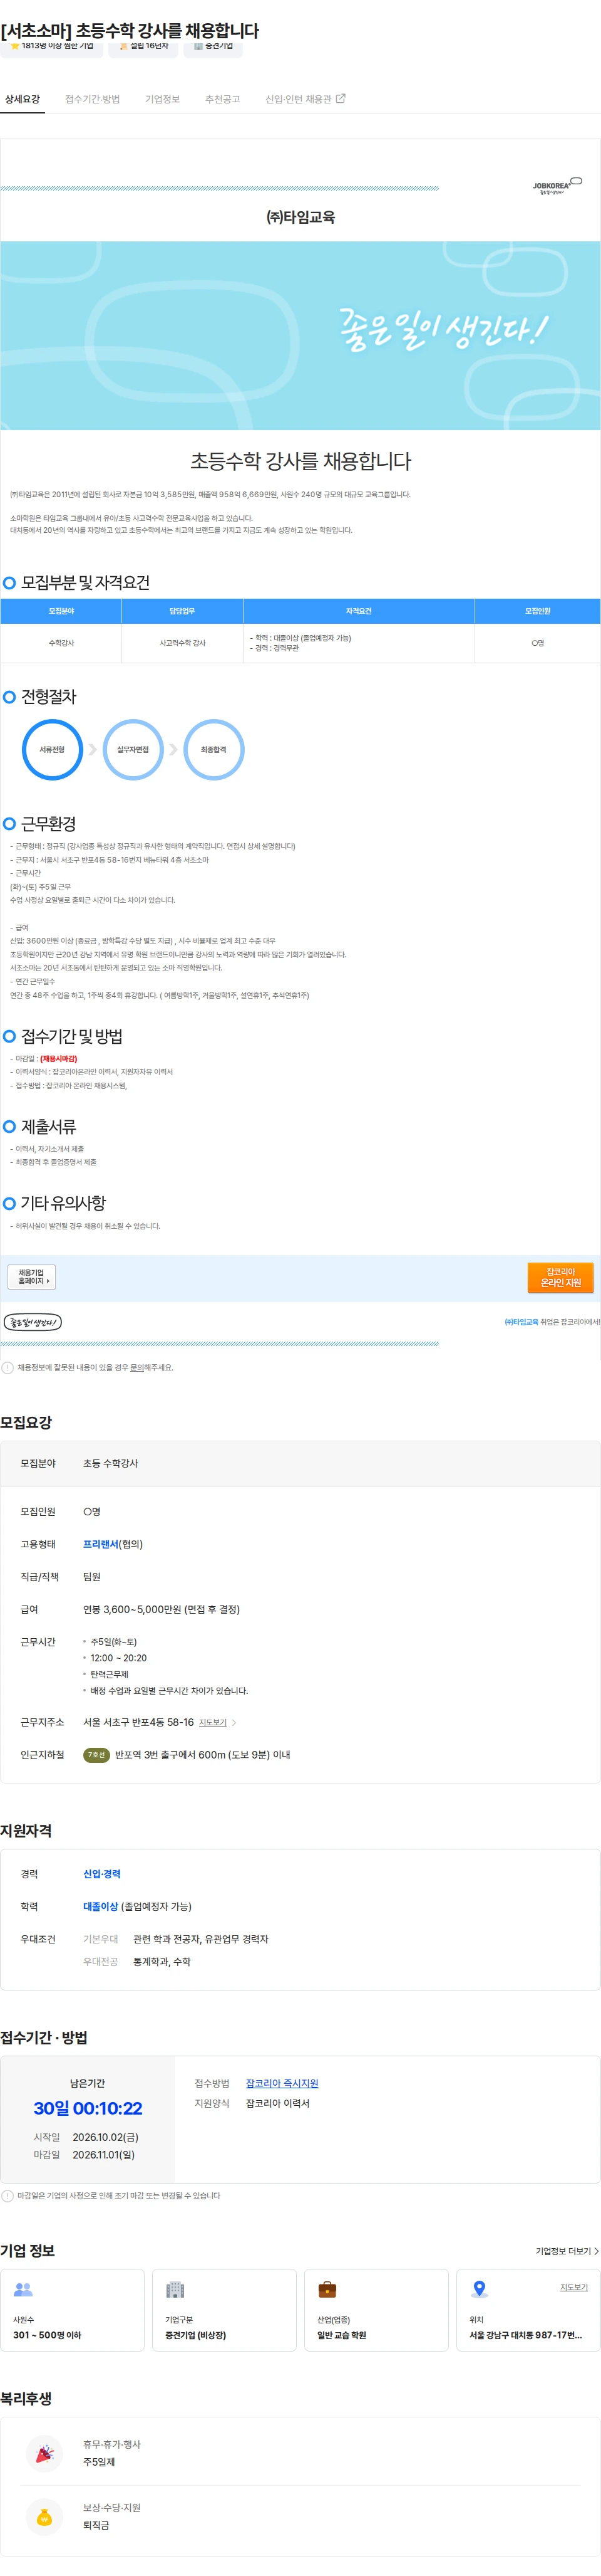Click the 2026.11.01(일) deadline date
The image size is (601, 2576).
tap(103, 2154)
